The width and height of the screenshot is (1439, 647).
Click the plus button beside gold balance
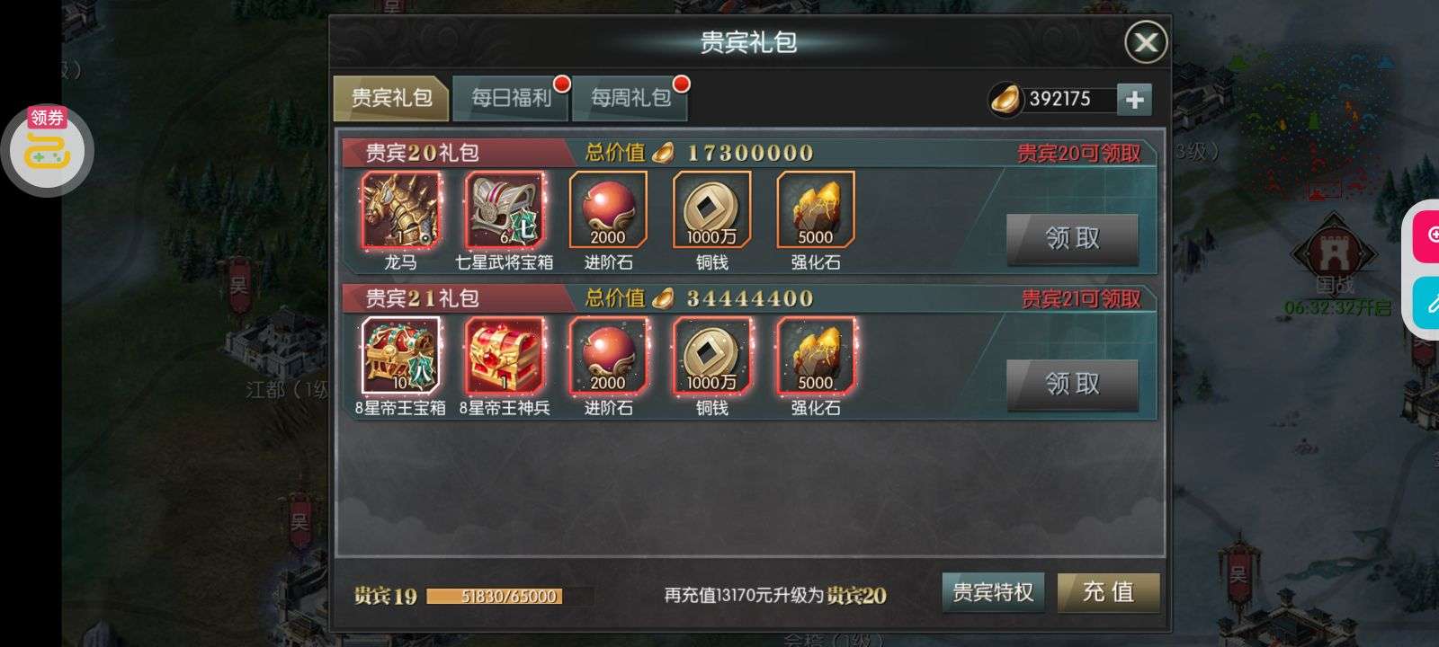coord(1134,99)
